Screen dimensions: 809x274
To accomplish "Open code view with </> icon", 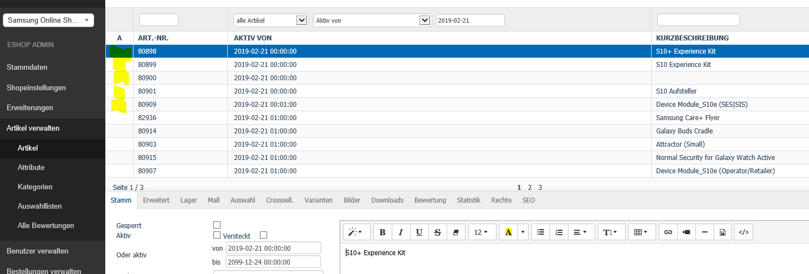I will [744, 232].
